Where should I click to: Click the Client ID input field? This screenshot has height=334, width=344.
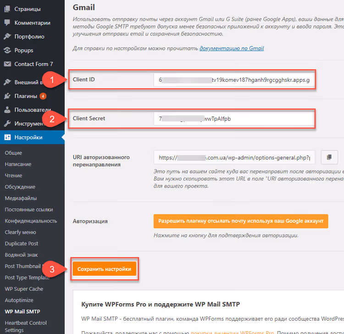(x=234, y=80)
